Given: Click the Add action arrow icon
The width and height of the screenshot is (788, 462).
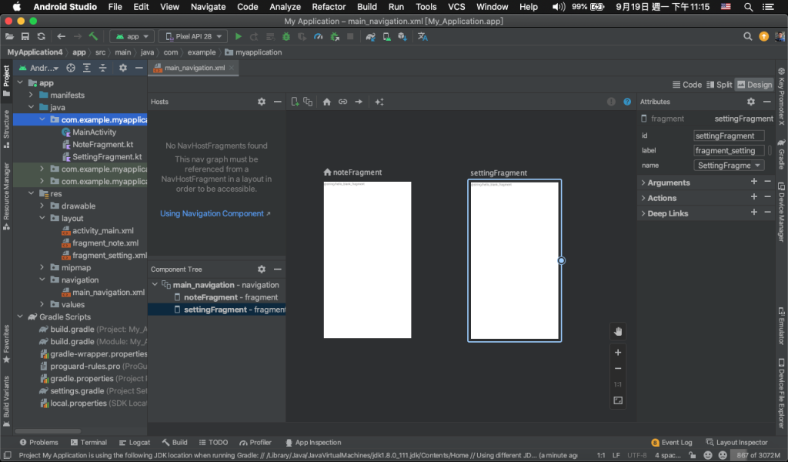Looking at the screenshot, I should 359,102.
